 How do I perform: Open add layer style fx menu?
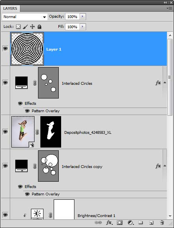pos(109,223)
